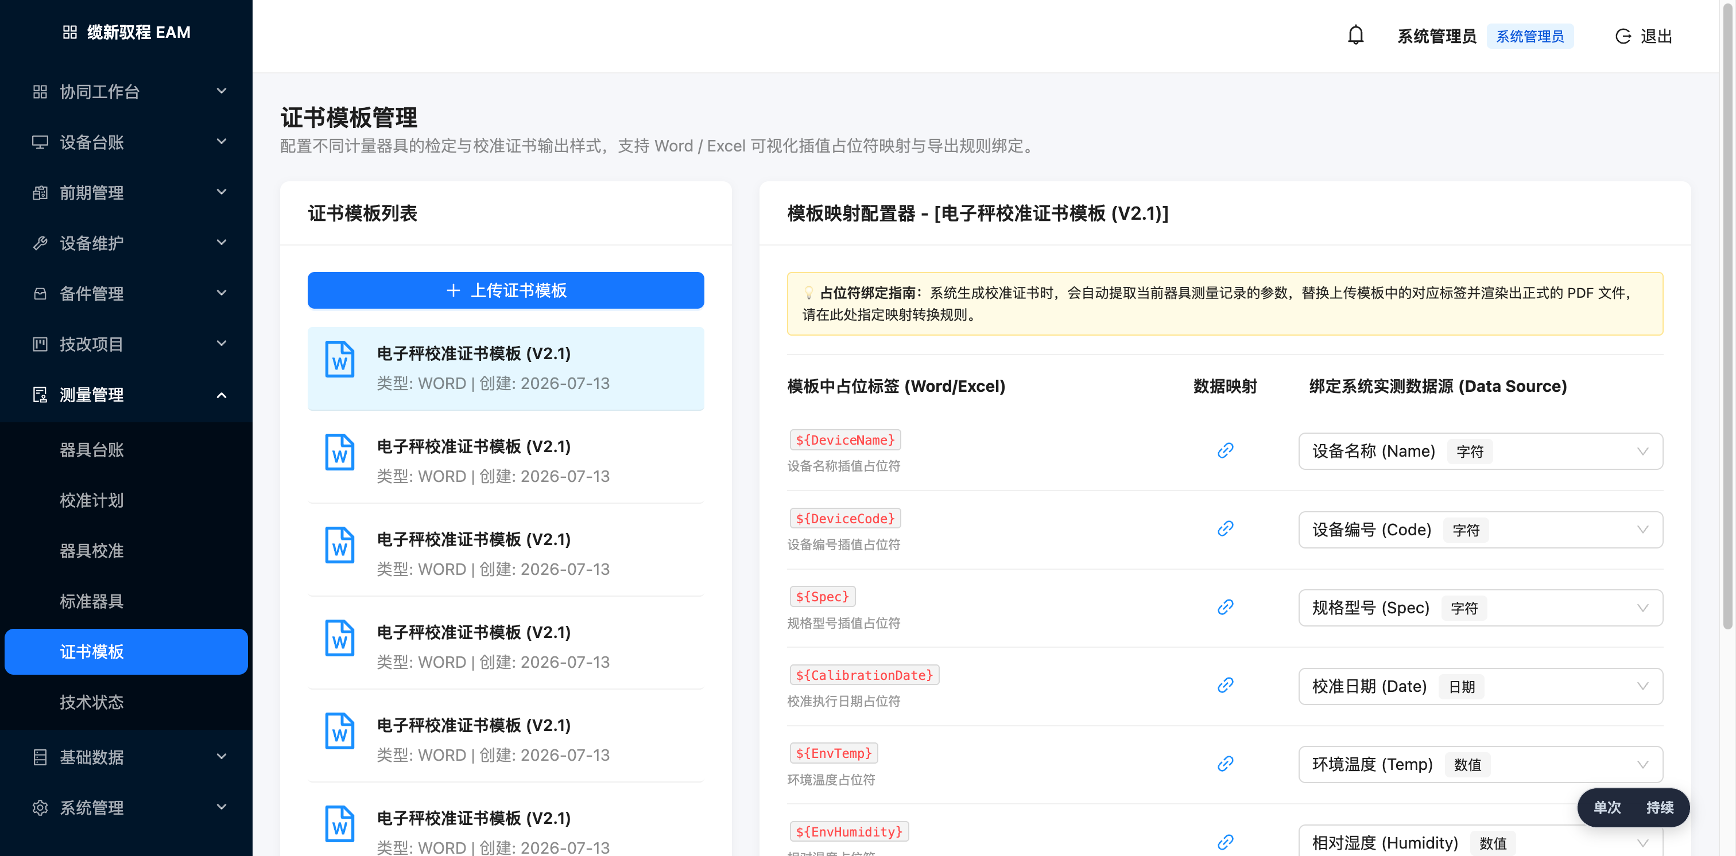Open the 基础数据 menu label

click(x=92, y=757)
